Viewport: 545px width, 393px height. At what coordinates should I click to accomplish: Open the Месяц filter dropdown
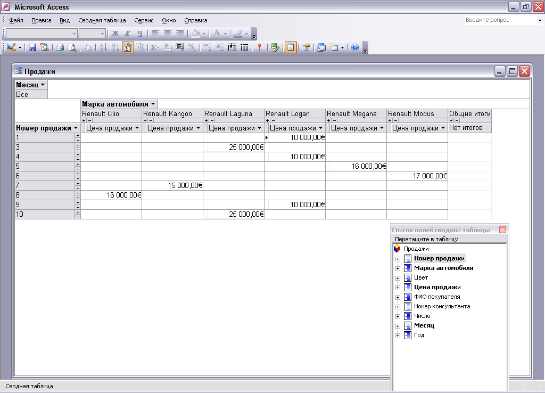click(43, 85)
